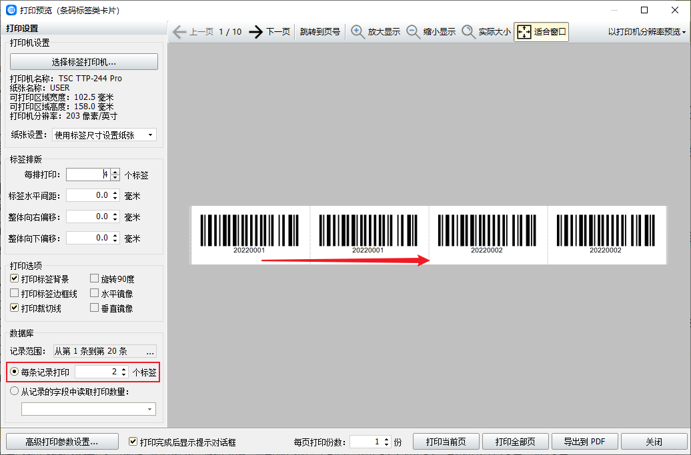Click the next page right arrow icon
The width and height of the screenshot is (691, 455).
click(255, 32)
